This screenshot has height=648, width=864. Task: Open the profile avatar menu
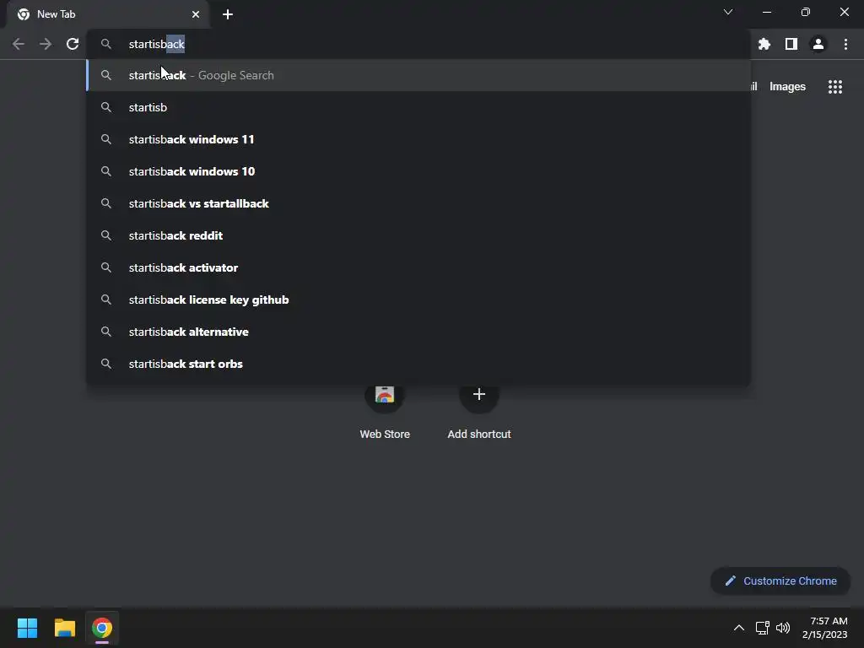(818, 44)
